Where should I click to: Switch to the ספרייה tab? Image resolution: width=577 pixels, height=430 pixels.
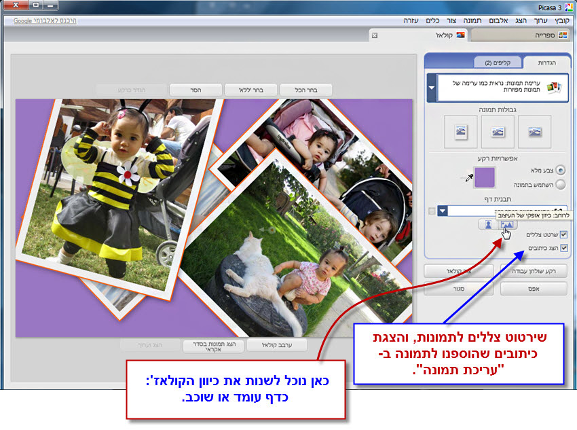click(x=521, y=35)
